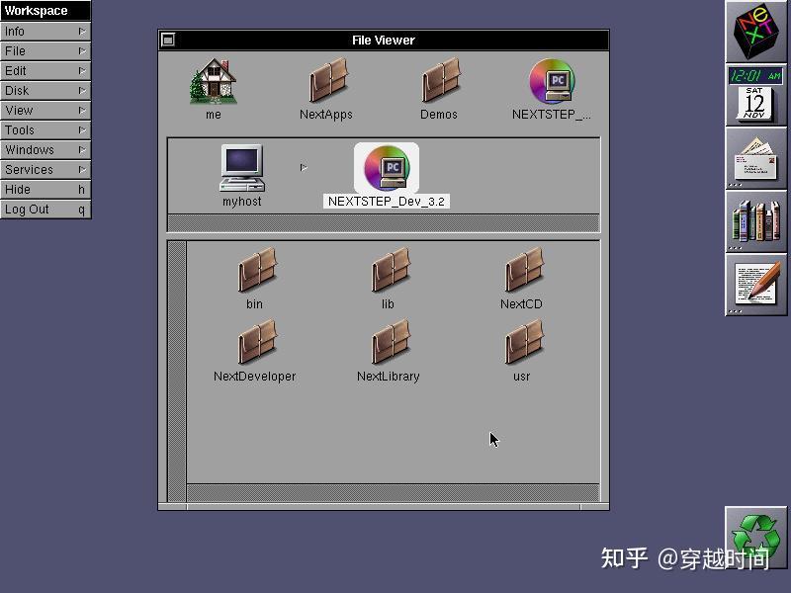Open the bin folder
Viewport: 791px width, 593px height.
click(x=257, y=270)
